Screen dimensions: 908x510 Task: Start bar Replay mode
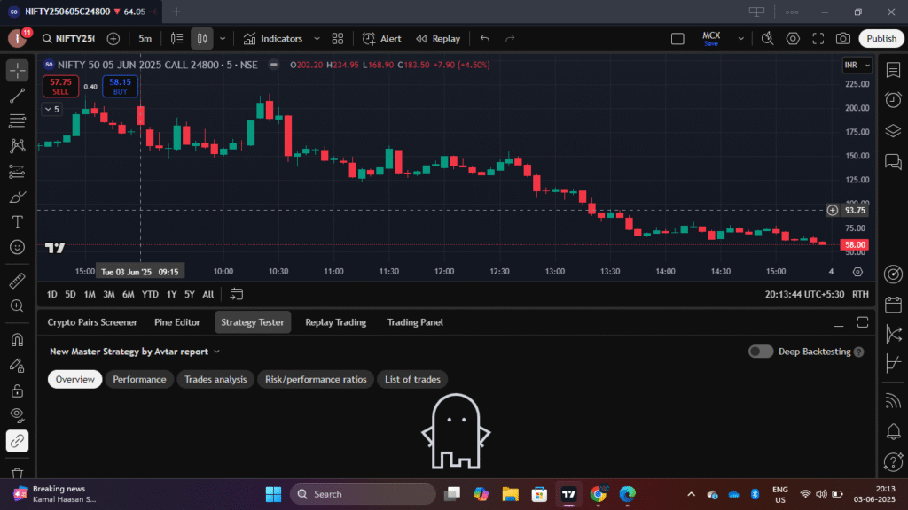click(438, 39)
